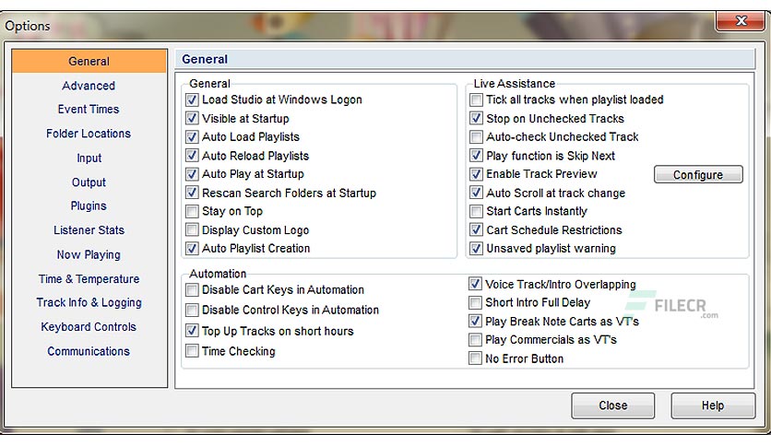
Task: Click the Close button at bottom
Action: pos(613,405)
